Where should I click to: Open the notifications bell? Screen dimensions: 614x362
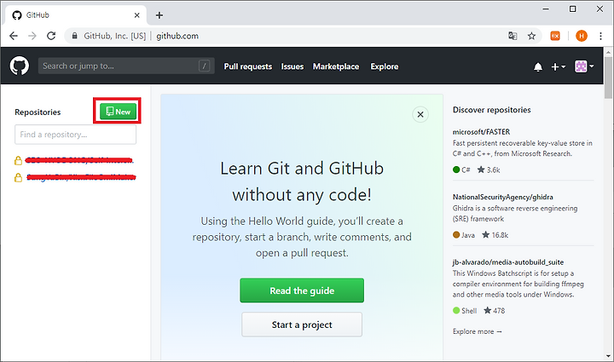pos(538,66)
